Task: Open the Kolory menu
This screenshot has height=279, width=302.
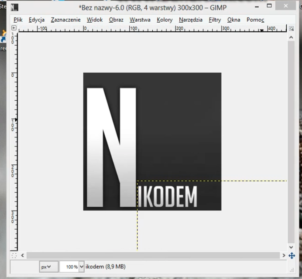Action: click(165, 20)
